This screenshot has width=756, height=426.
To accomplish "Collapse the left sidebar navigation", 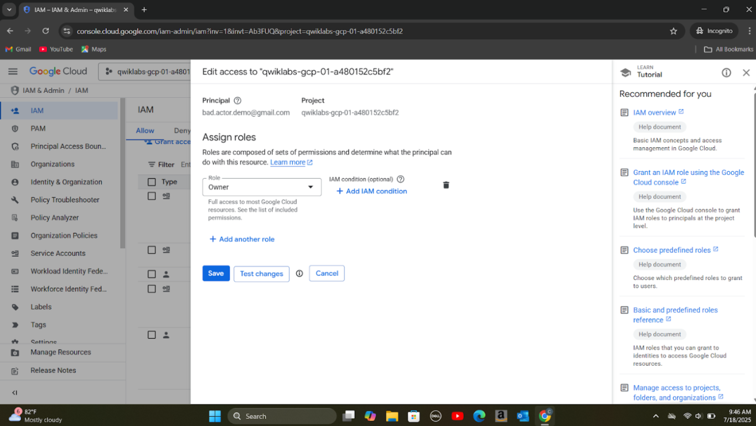I will pyautogui.click(x=15, y=393).
